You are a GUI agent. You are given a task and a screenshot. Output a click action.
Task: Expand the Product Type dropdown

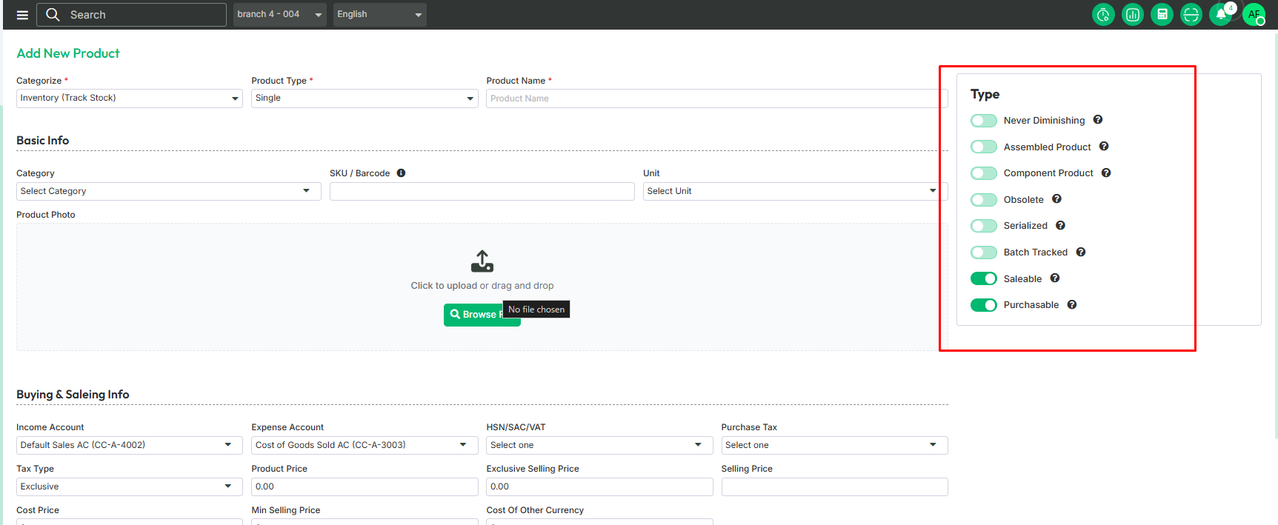pyautogui.click(x=364, y=98)
